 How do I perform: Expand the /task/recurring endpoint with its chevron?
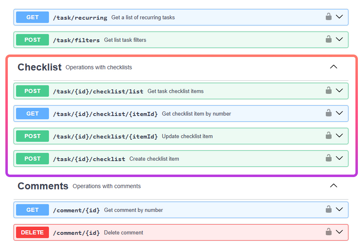339,17
